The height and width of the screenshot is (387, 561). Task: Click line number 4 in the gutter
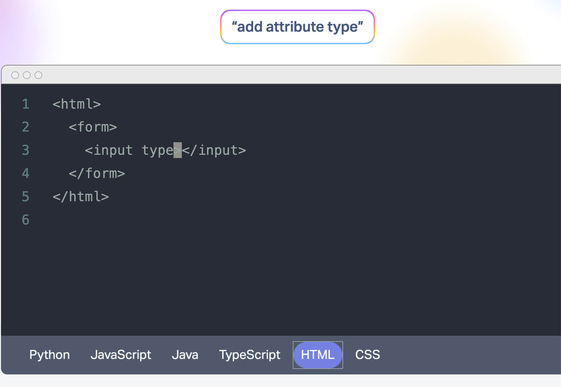click(x=26, y=174)
